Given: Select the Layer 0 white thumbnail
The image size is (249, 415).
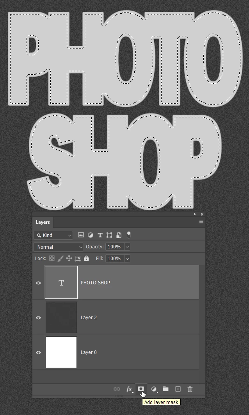Looking at the screenshot, I should [x=61, y=352].
